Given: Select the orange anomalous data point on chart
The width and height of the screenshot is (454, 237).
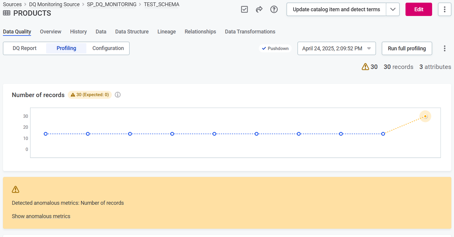Looking at the screenshot, I should point(425,116).
